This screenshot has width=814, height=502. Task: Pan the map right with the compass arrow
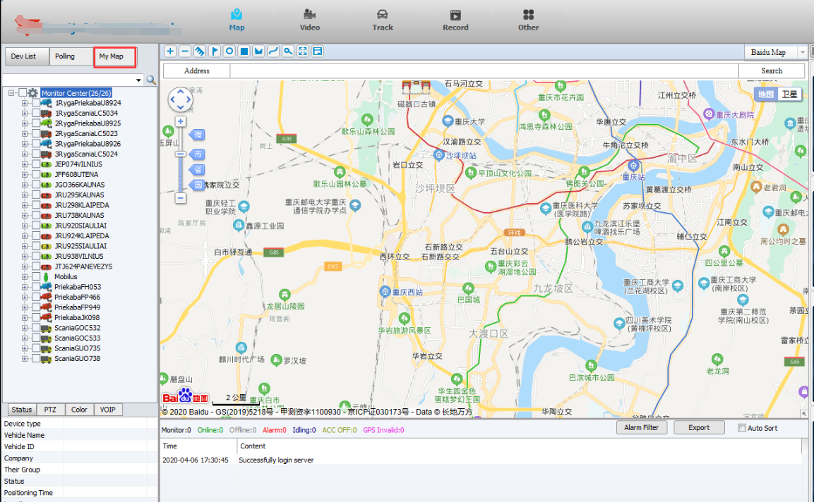[x=188, y=99]
